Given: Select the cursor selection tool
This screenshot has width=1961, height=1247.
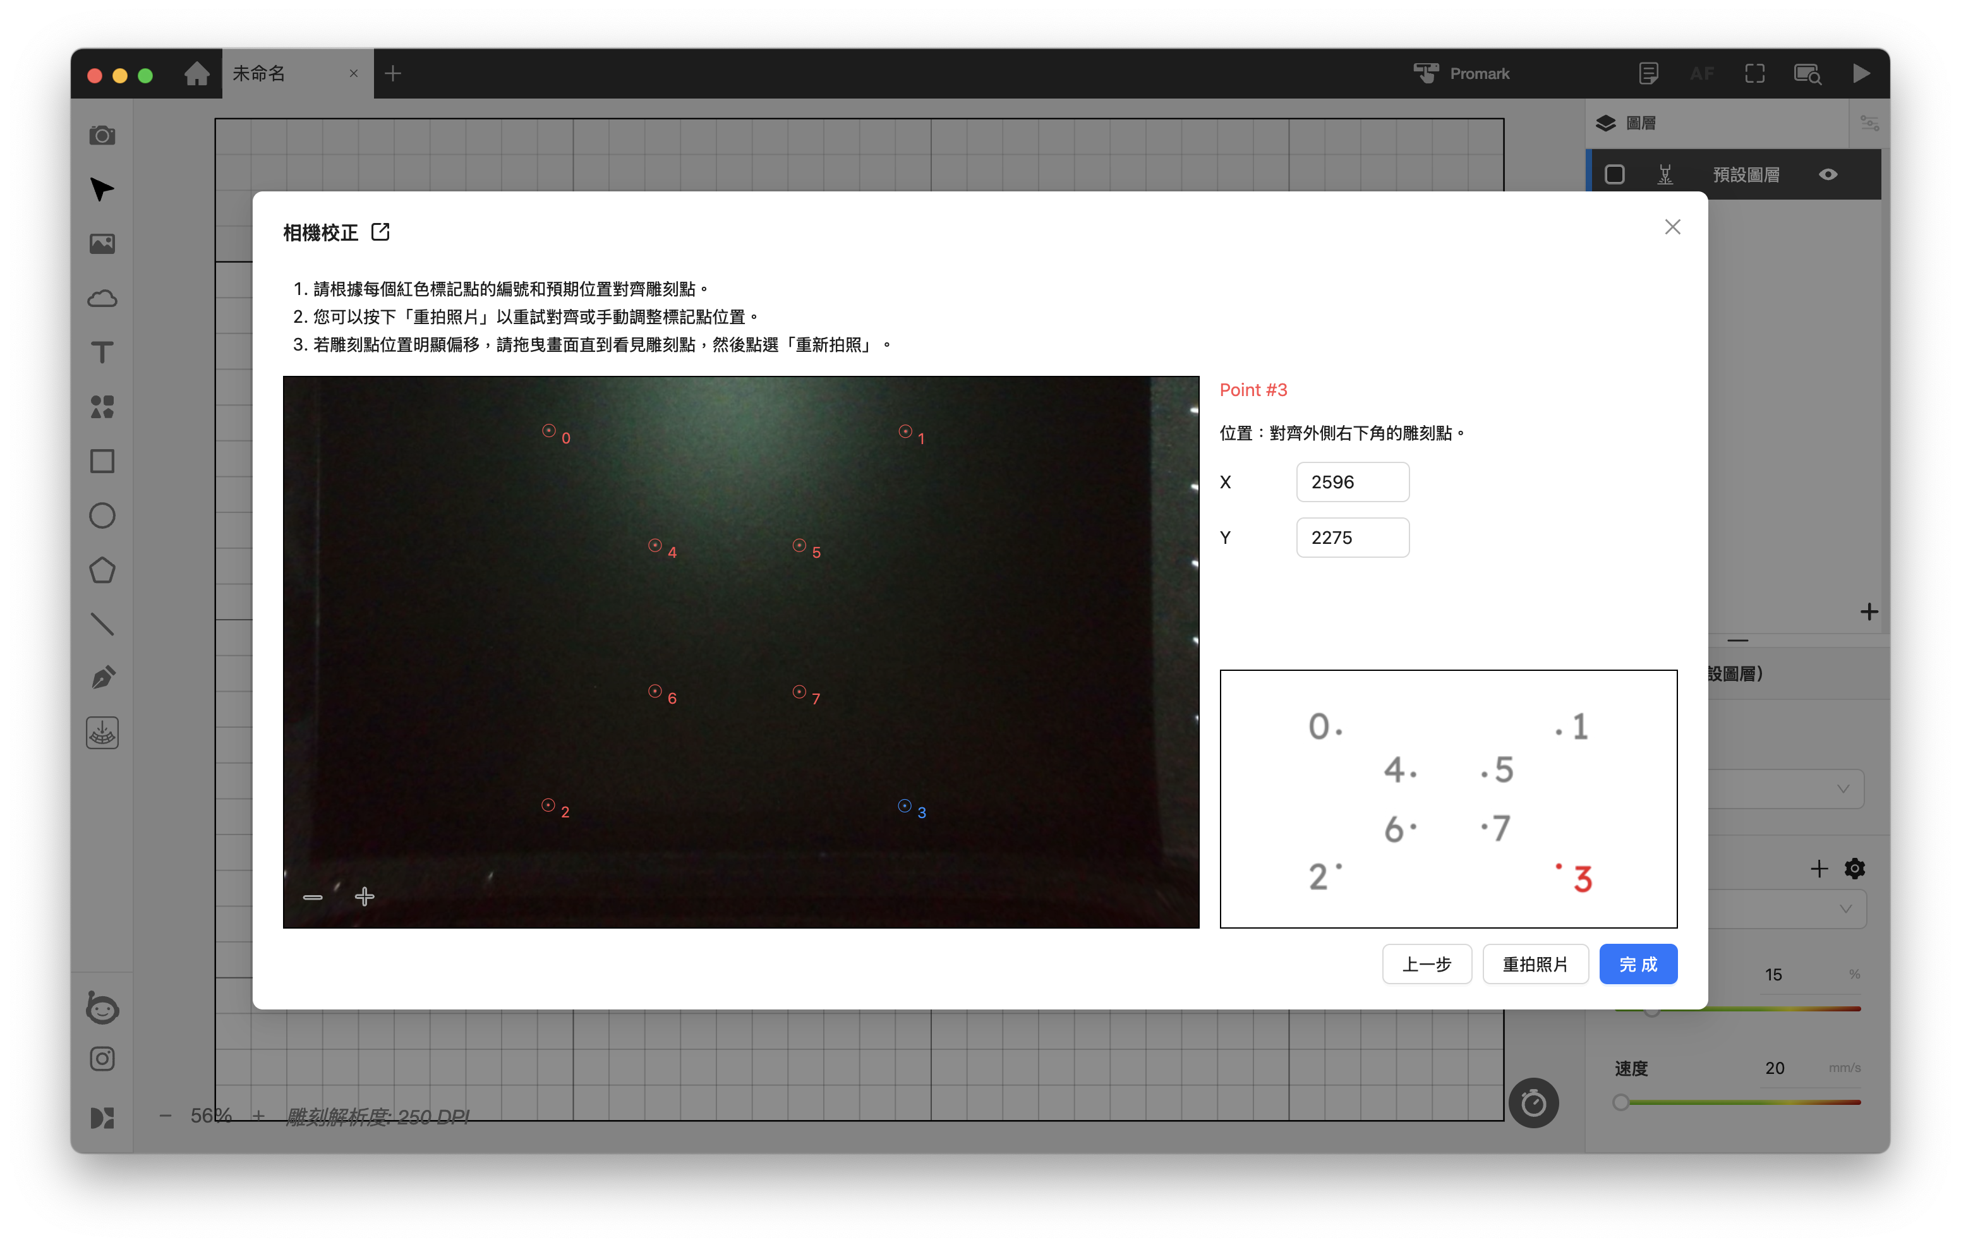Looking at the screenshot, I should coord(102,189).
